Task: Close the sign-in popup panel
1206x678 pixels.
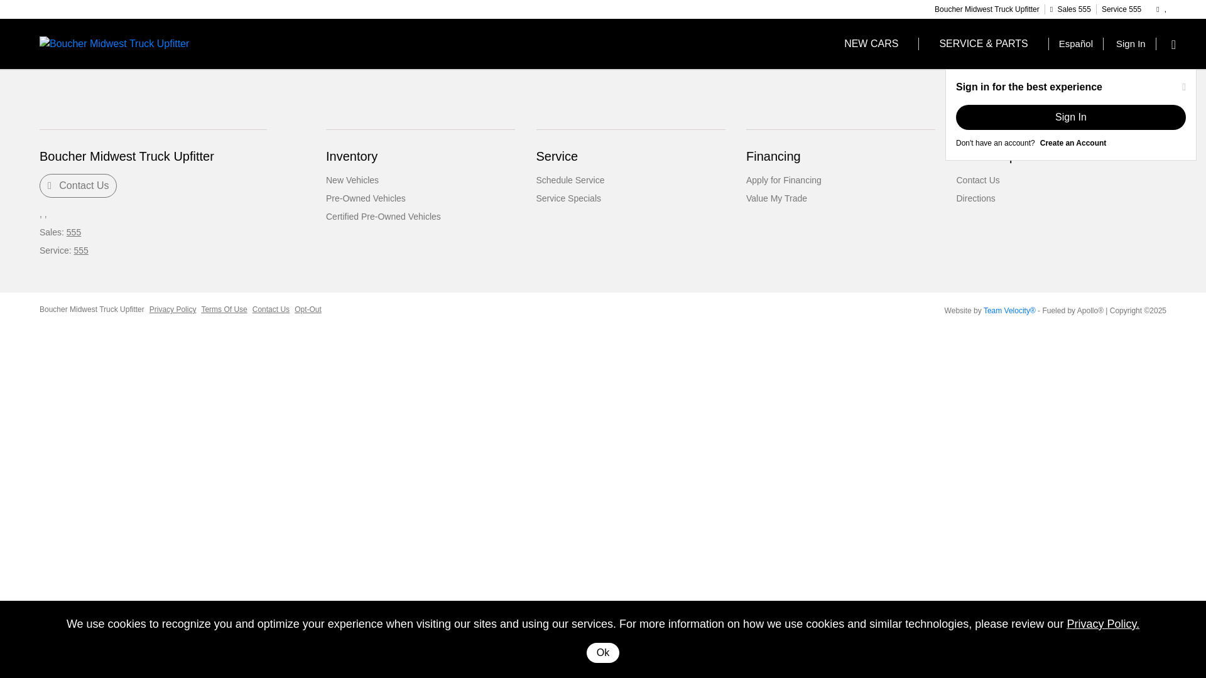Action: 1184,87
